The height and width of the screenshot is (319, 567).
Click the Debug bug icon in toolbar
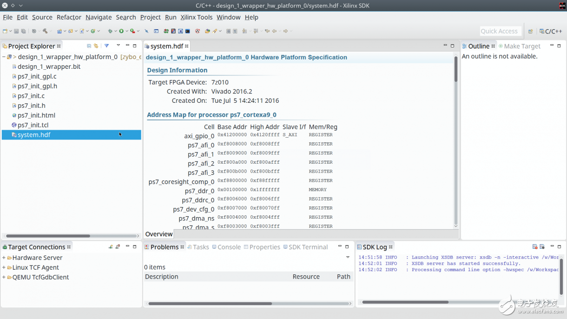point(111,31)
